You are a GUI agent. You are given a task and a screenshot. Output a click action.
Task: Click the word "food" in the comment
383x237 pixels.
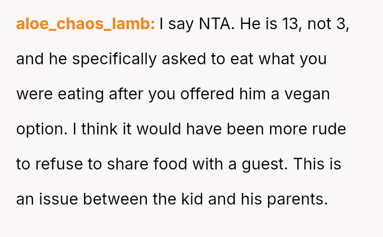click(x=170, y=164)
